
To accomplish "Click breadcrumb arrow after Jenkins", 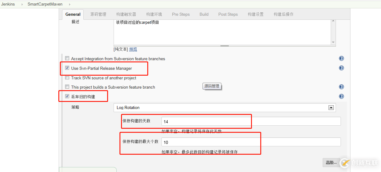I will click(22, 4).
